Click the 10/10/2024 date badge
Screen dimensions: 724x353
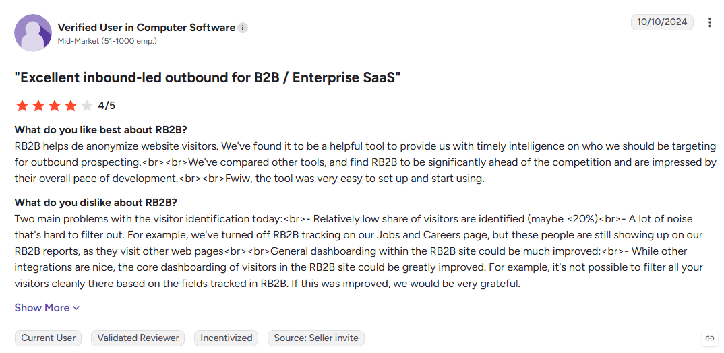[662, 22]
